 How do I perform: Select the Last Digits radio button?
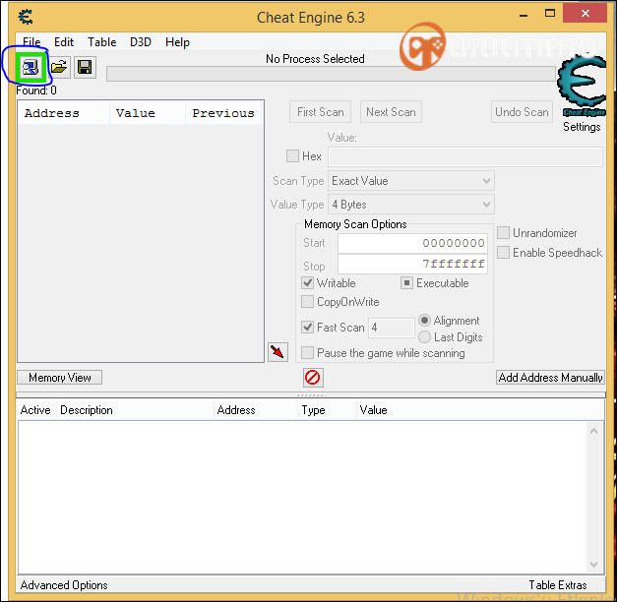[424, 337]
